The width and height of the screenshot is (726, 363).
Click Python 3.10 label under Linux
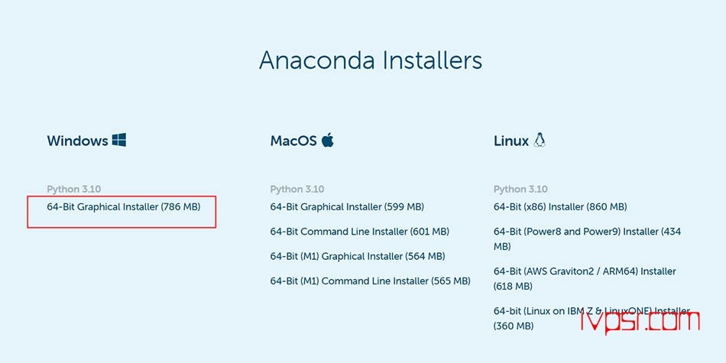point(520,189)
